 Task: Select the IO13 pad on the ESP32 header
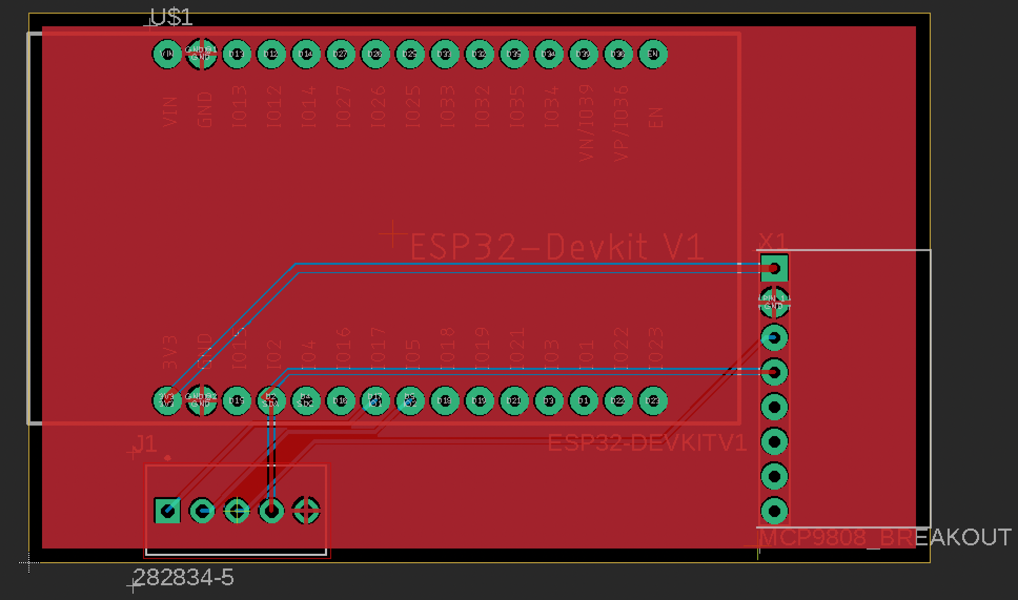237,54
